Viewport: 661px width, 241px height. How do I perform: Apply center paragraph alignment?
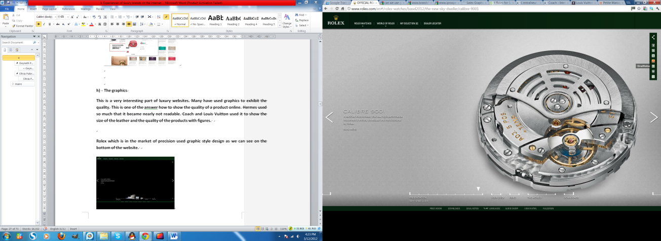117,24
